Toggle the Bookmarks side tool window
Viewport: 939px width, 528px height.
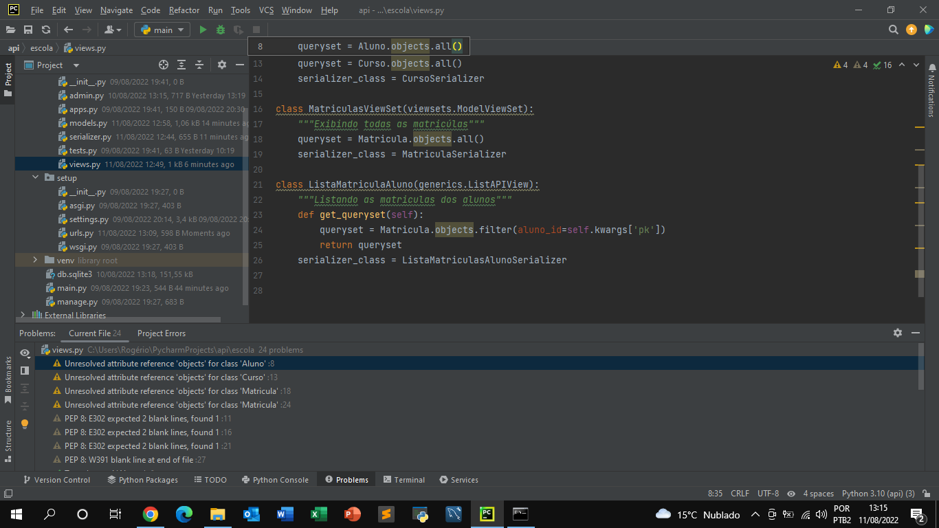point(8,379)
